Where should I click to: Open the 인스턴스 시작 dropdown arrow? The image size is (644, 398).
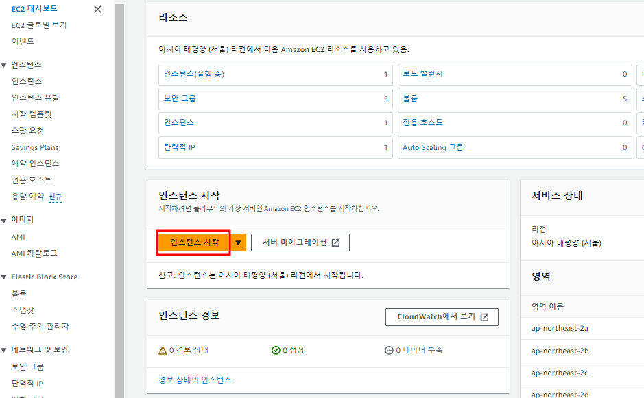(239, 242)
